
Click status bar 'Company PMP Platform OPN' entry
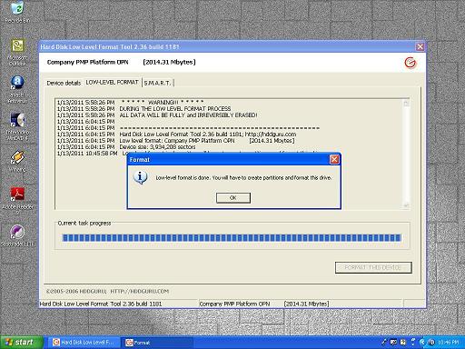[234, 304]
